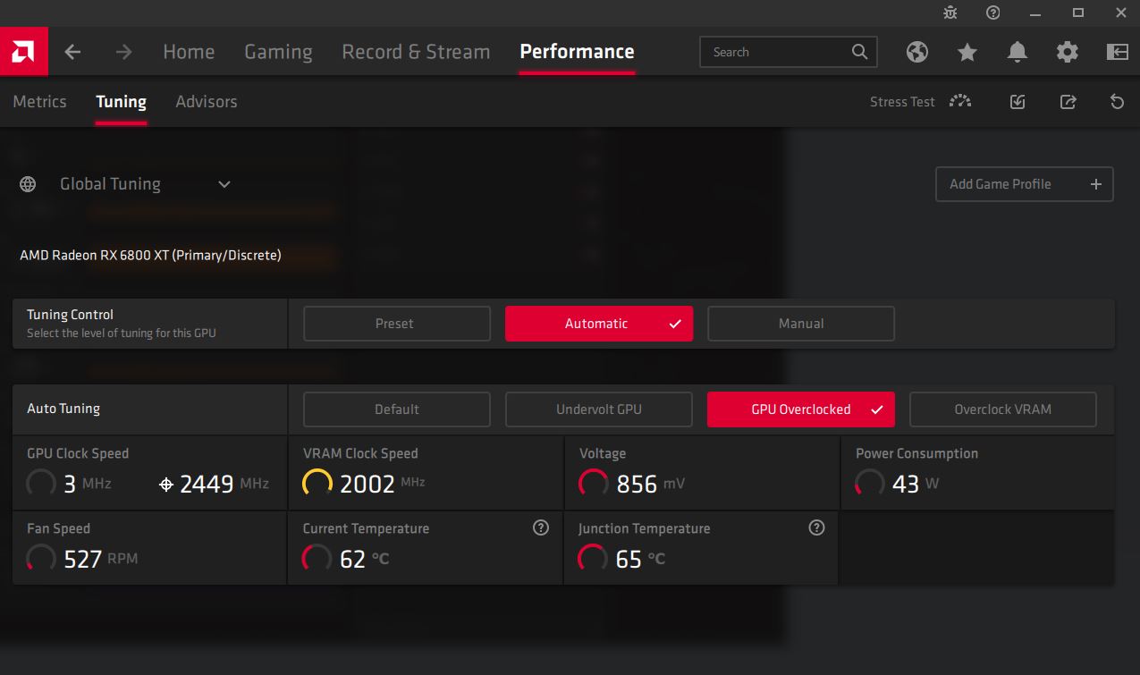Click the search magnifier icon
This screenshot has width=1140, height=675.
point(859,52)
